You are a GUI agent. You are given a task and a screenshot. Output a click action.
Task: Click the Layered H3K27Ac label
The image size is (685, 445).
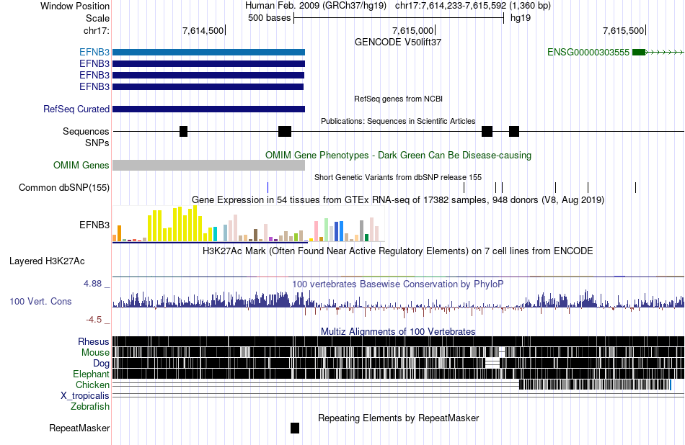coord(47,261)
